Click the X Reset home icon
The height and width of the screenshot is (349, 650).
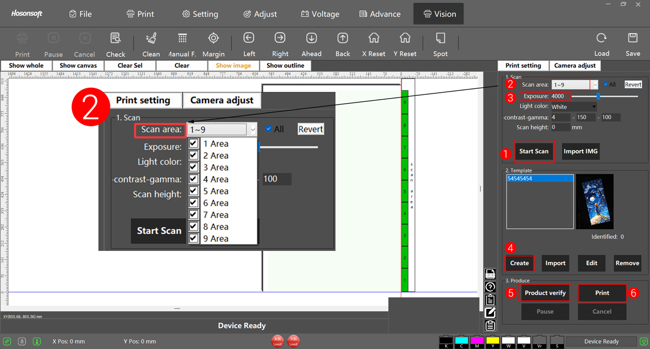[374, 38]
